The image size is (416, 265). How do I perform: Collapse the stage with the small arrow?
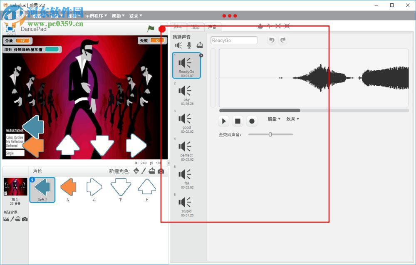pyautogui.click(x=168, y=163)
